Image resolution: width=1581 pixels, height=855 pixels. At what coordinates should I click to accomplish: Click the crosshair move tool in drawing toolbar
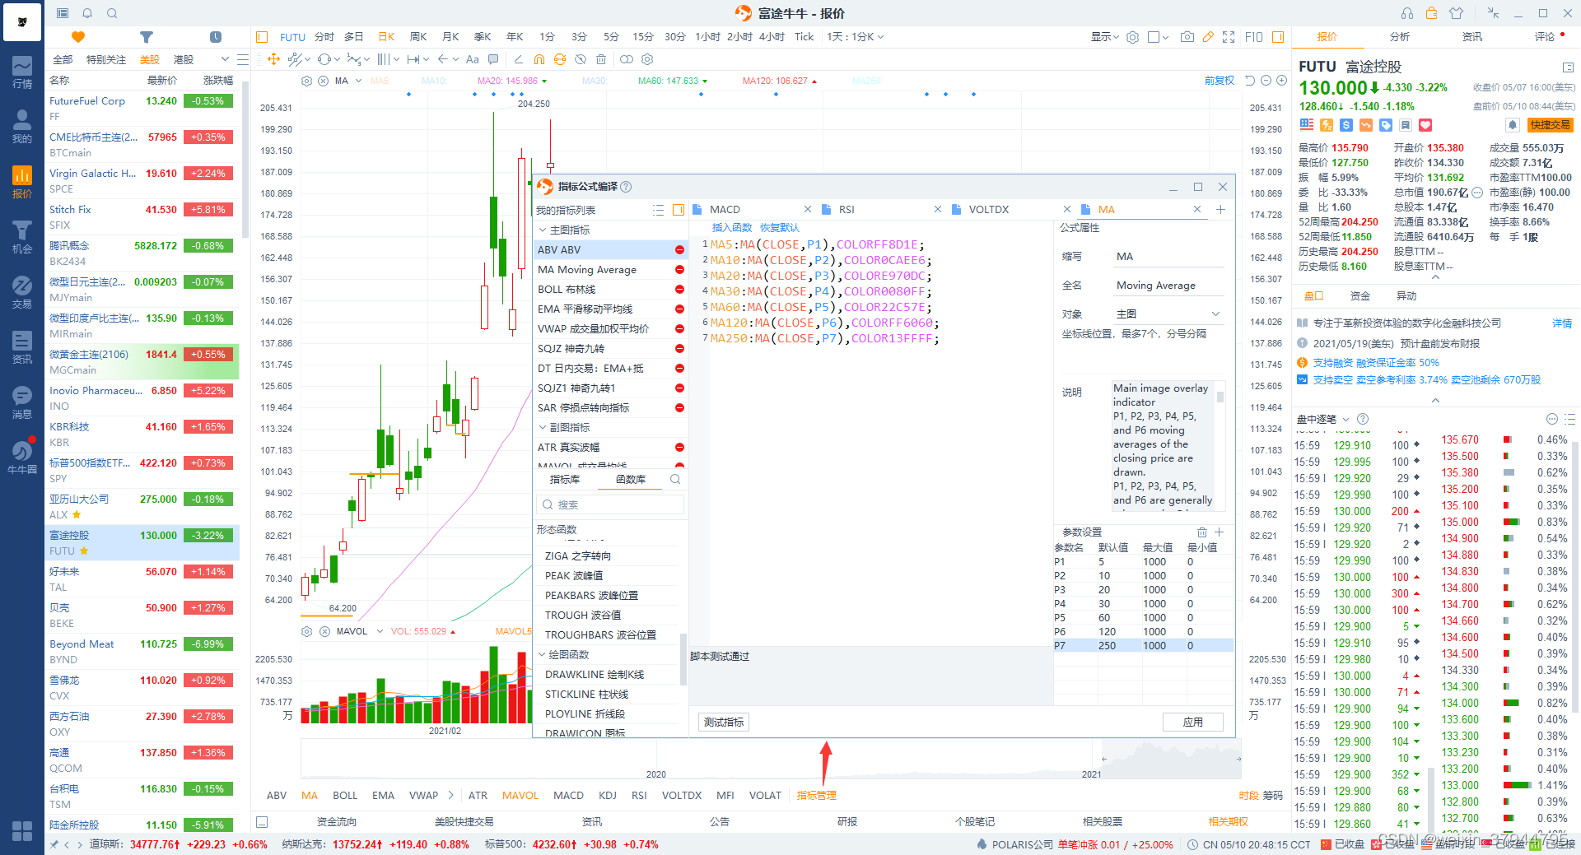[274, 59]
